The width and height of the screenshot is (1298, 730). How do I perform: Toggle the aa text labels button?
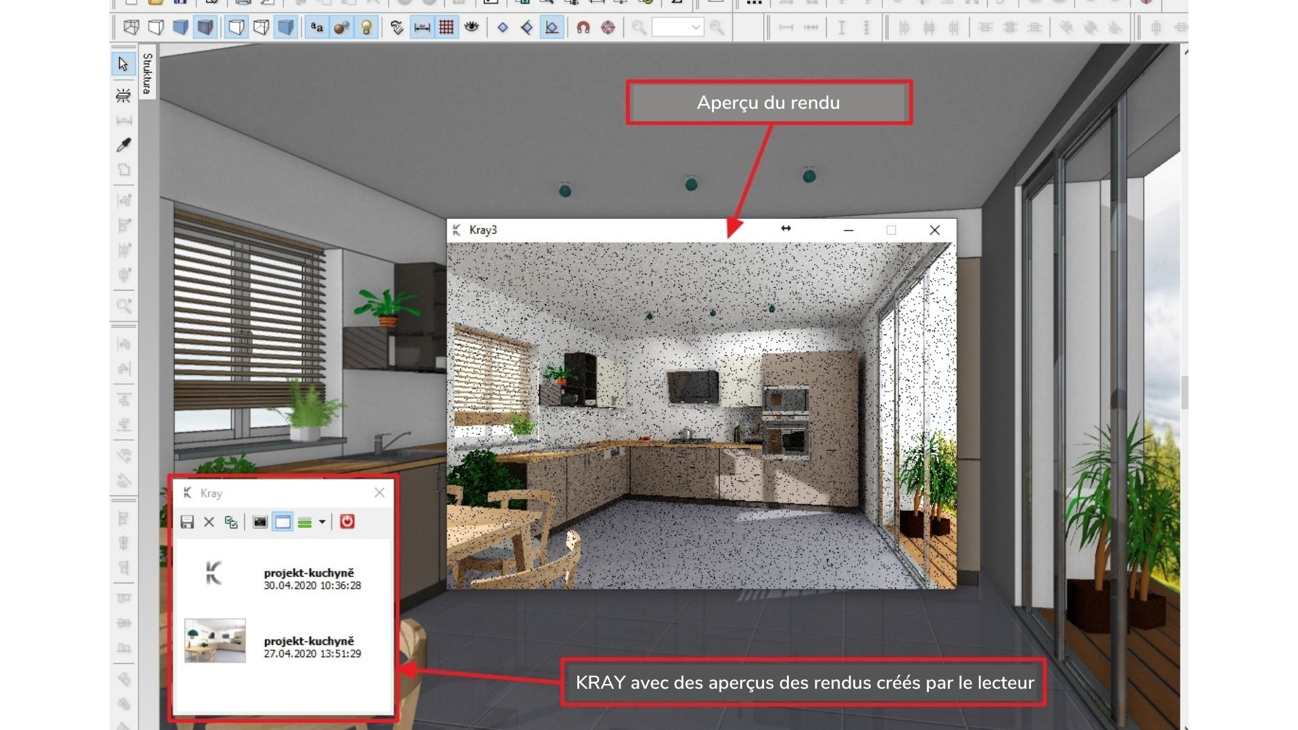click(x=316, y=28)
